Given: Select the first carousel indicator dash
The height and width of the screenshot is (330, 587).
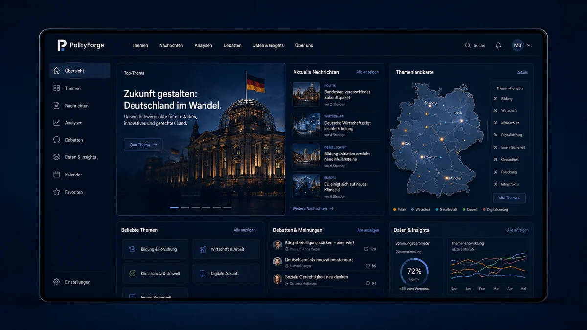Looking at the screenshot, I should click(174, 208).
